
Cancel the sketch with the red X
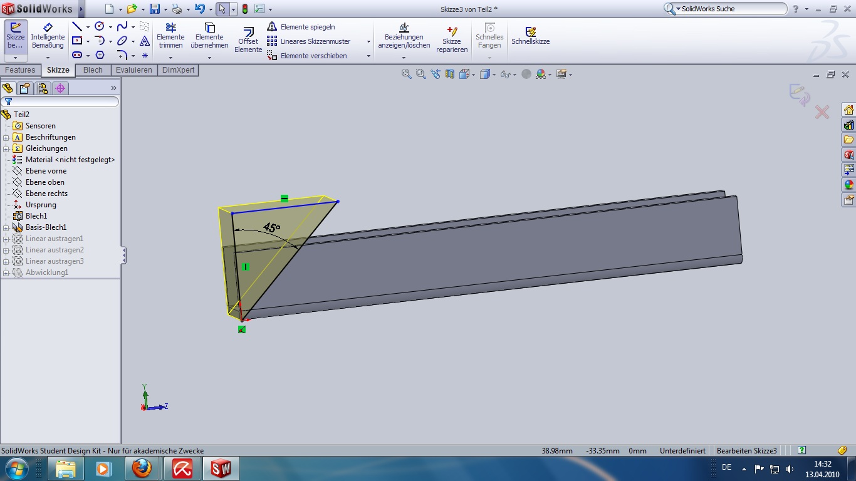822,113
